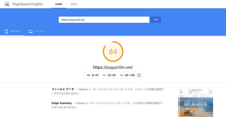This screenshot has height=117, width=226.
Task: Click the PageSpeed Insights logo icon
Action: (x=7, y=4)
